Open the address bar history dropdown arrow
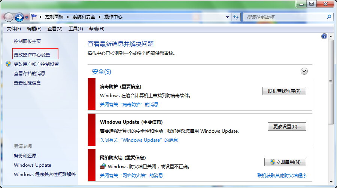The height and width of the screenshot is (188, 337). (227, 17)
